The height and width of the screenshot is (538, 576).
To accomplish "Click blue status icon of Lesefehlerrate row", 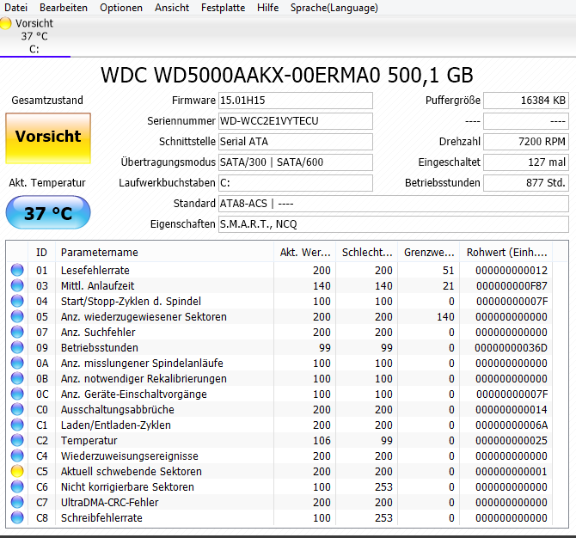I will point(17,270).
